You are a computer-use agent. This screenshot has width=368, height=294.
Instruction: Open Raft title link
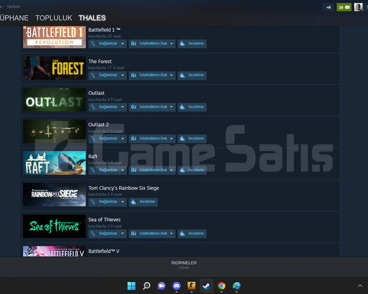click(93, 156)
